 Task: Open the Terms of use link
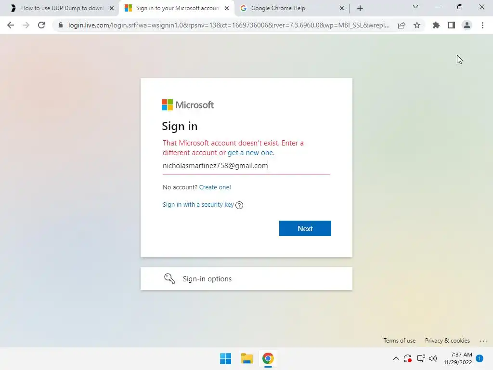click(x=399, y=341)
